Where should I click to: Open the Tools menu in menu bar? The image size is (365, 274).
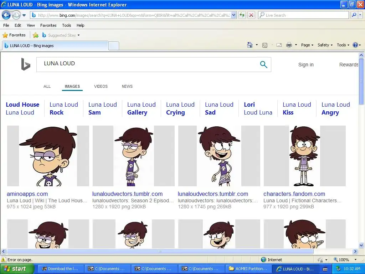click(x=67, y=25)
